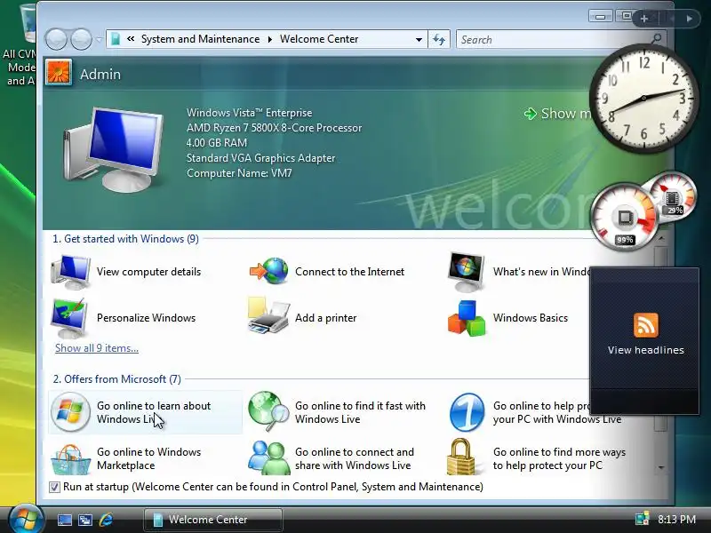The height and width of the screenshot is (533, 711).
Task: Click the Welcome Center breadcrumb
Action: (x=319, y=39)
